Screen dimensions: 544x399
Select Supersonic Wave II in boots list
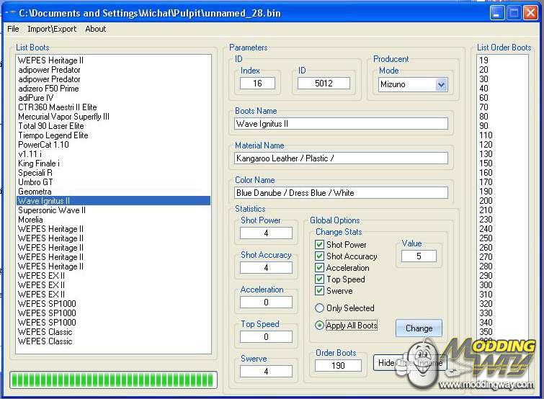tap(52, 210)
